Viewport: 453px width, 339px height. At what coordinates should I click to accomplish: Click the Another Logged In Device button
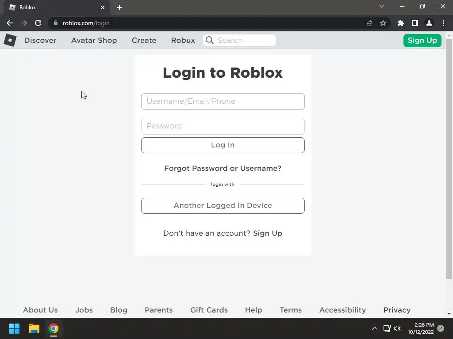(223, 206)
